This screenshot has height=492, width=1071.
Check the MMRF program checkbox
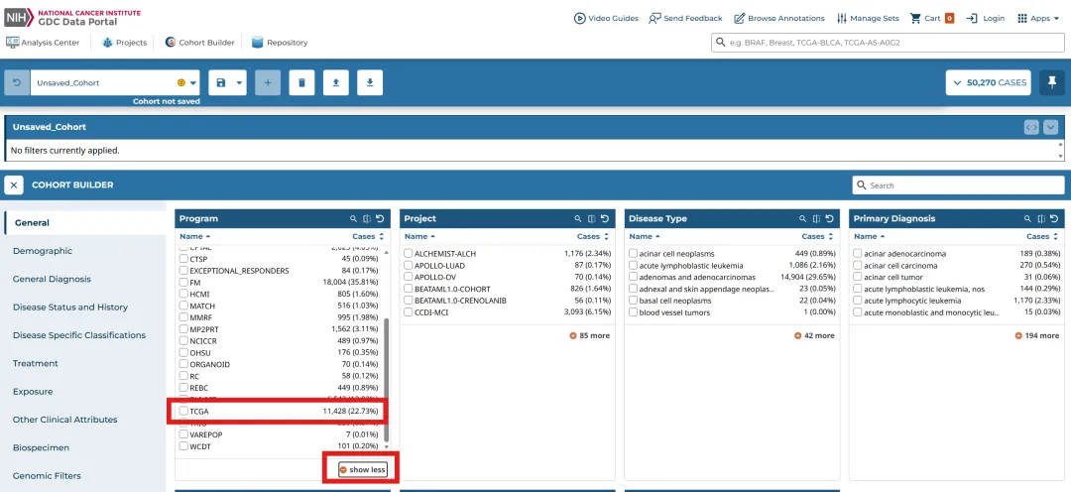(183, 317)
